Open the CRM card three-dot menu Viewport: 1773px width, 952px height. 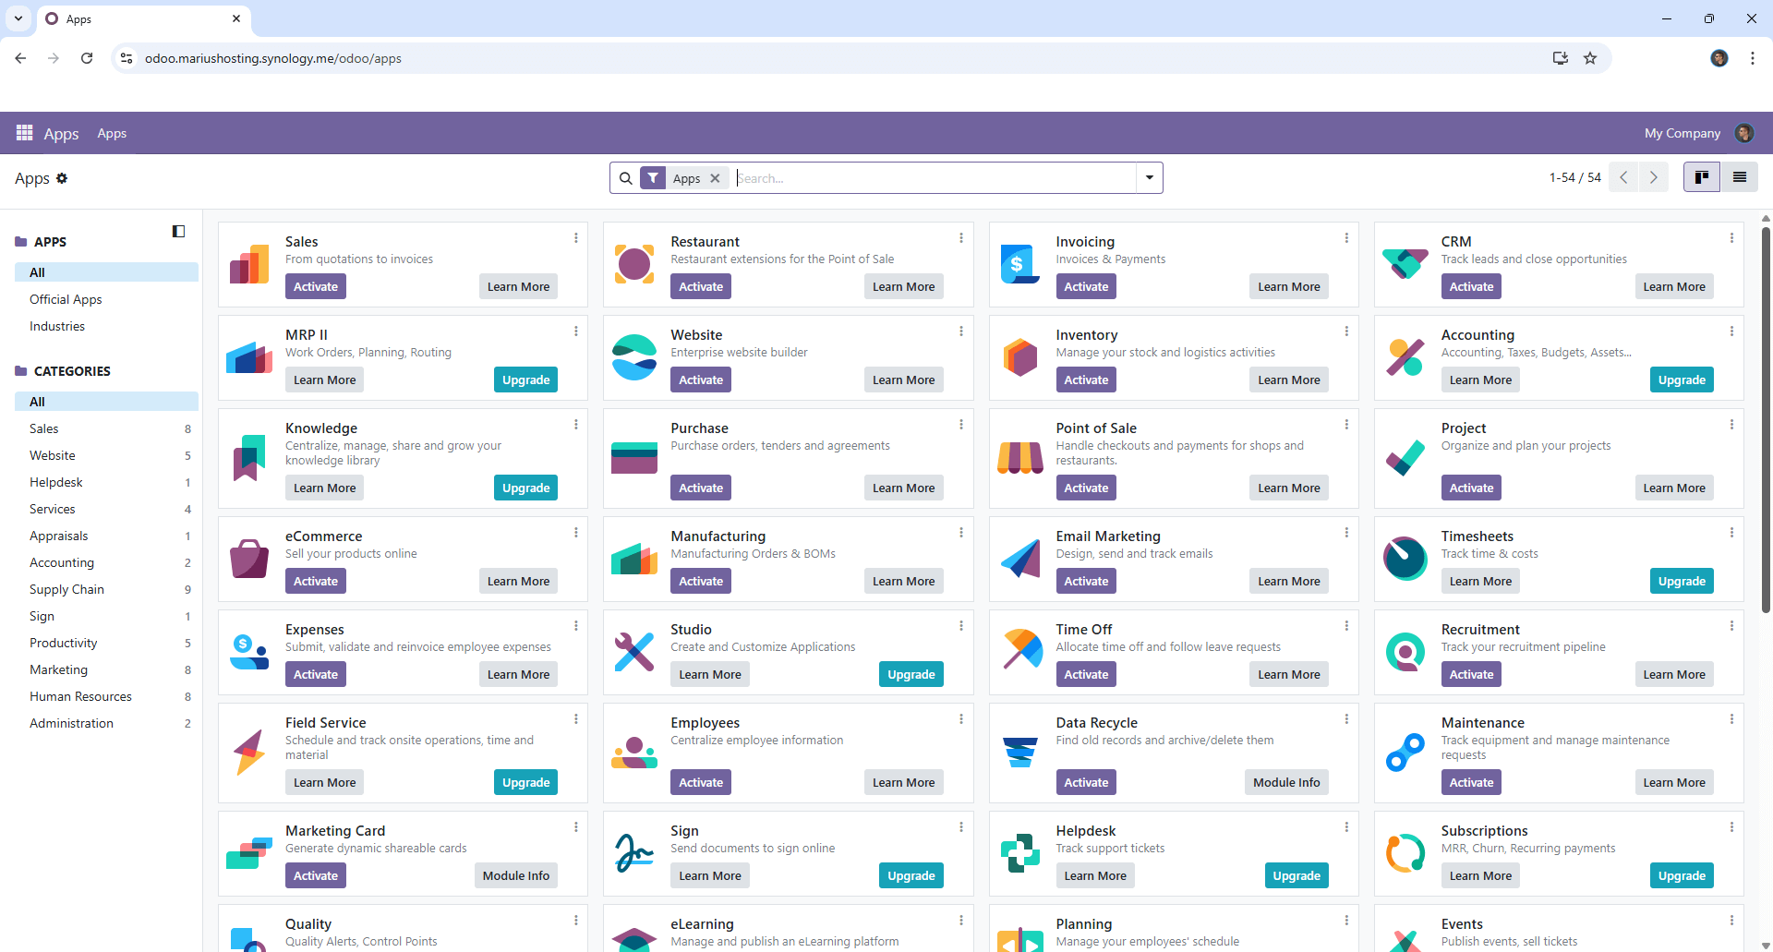[1731, 238]
